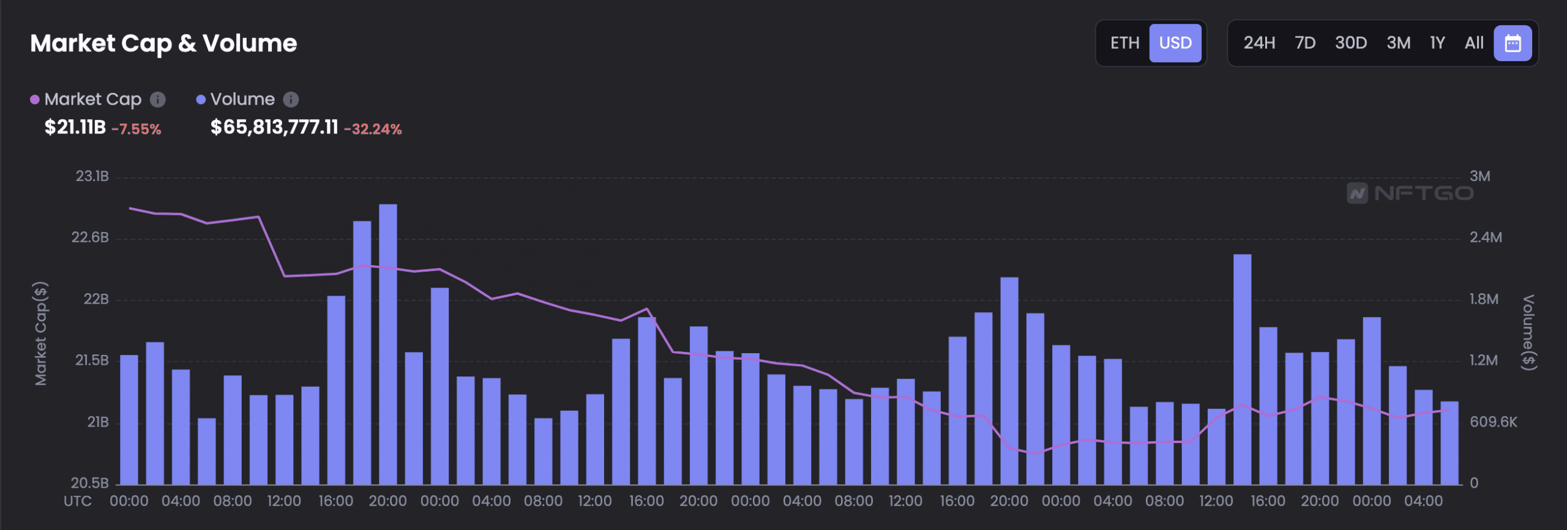Toggle the Market Cap series label

click(93, 99)
